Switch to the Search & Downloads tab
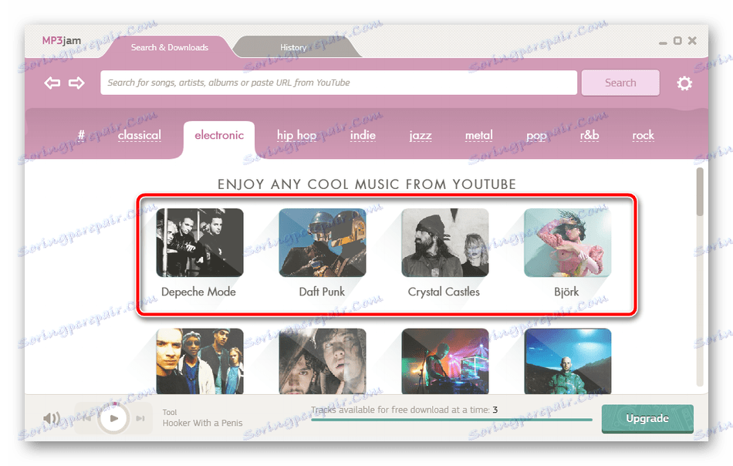Image resolution: width=733 pixels, height=466 pixels. 169,47
